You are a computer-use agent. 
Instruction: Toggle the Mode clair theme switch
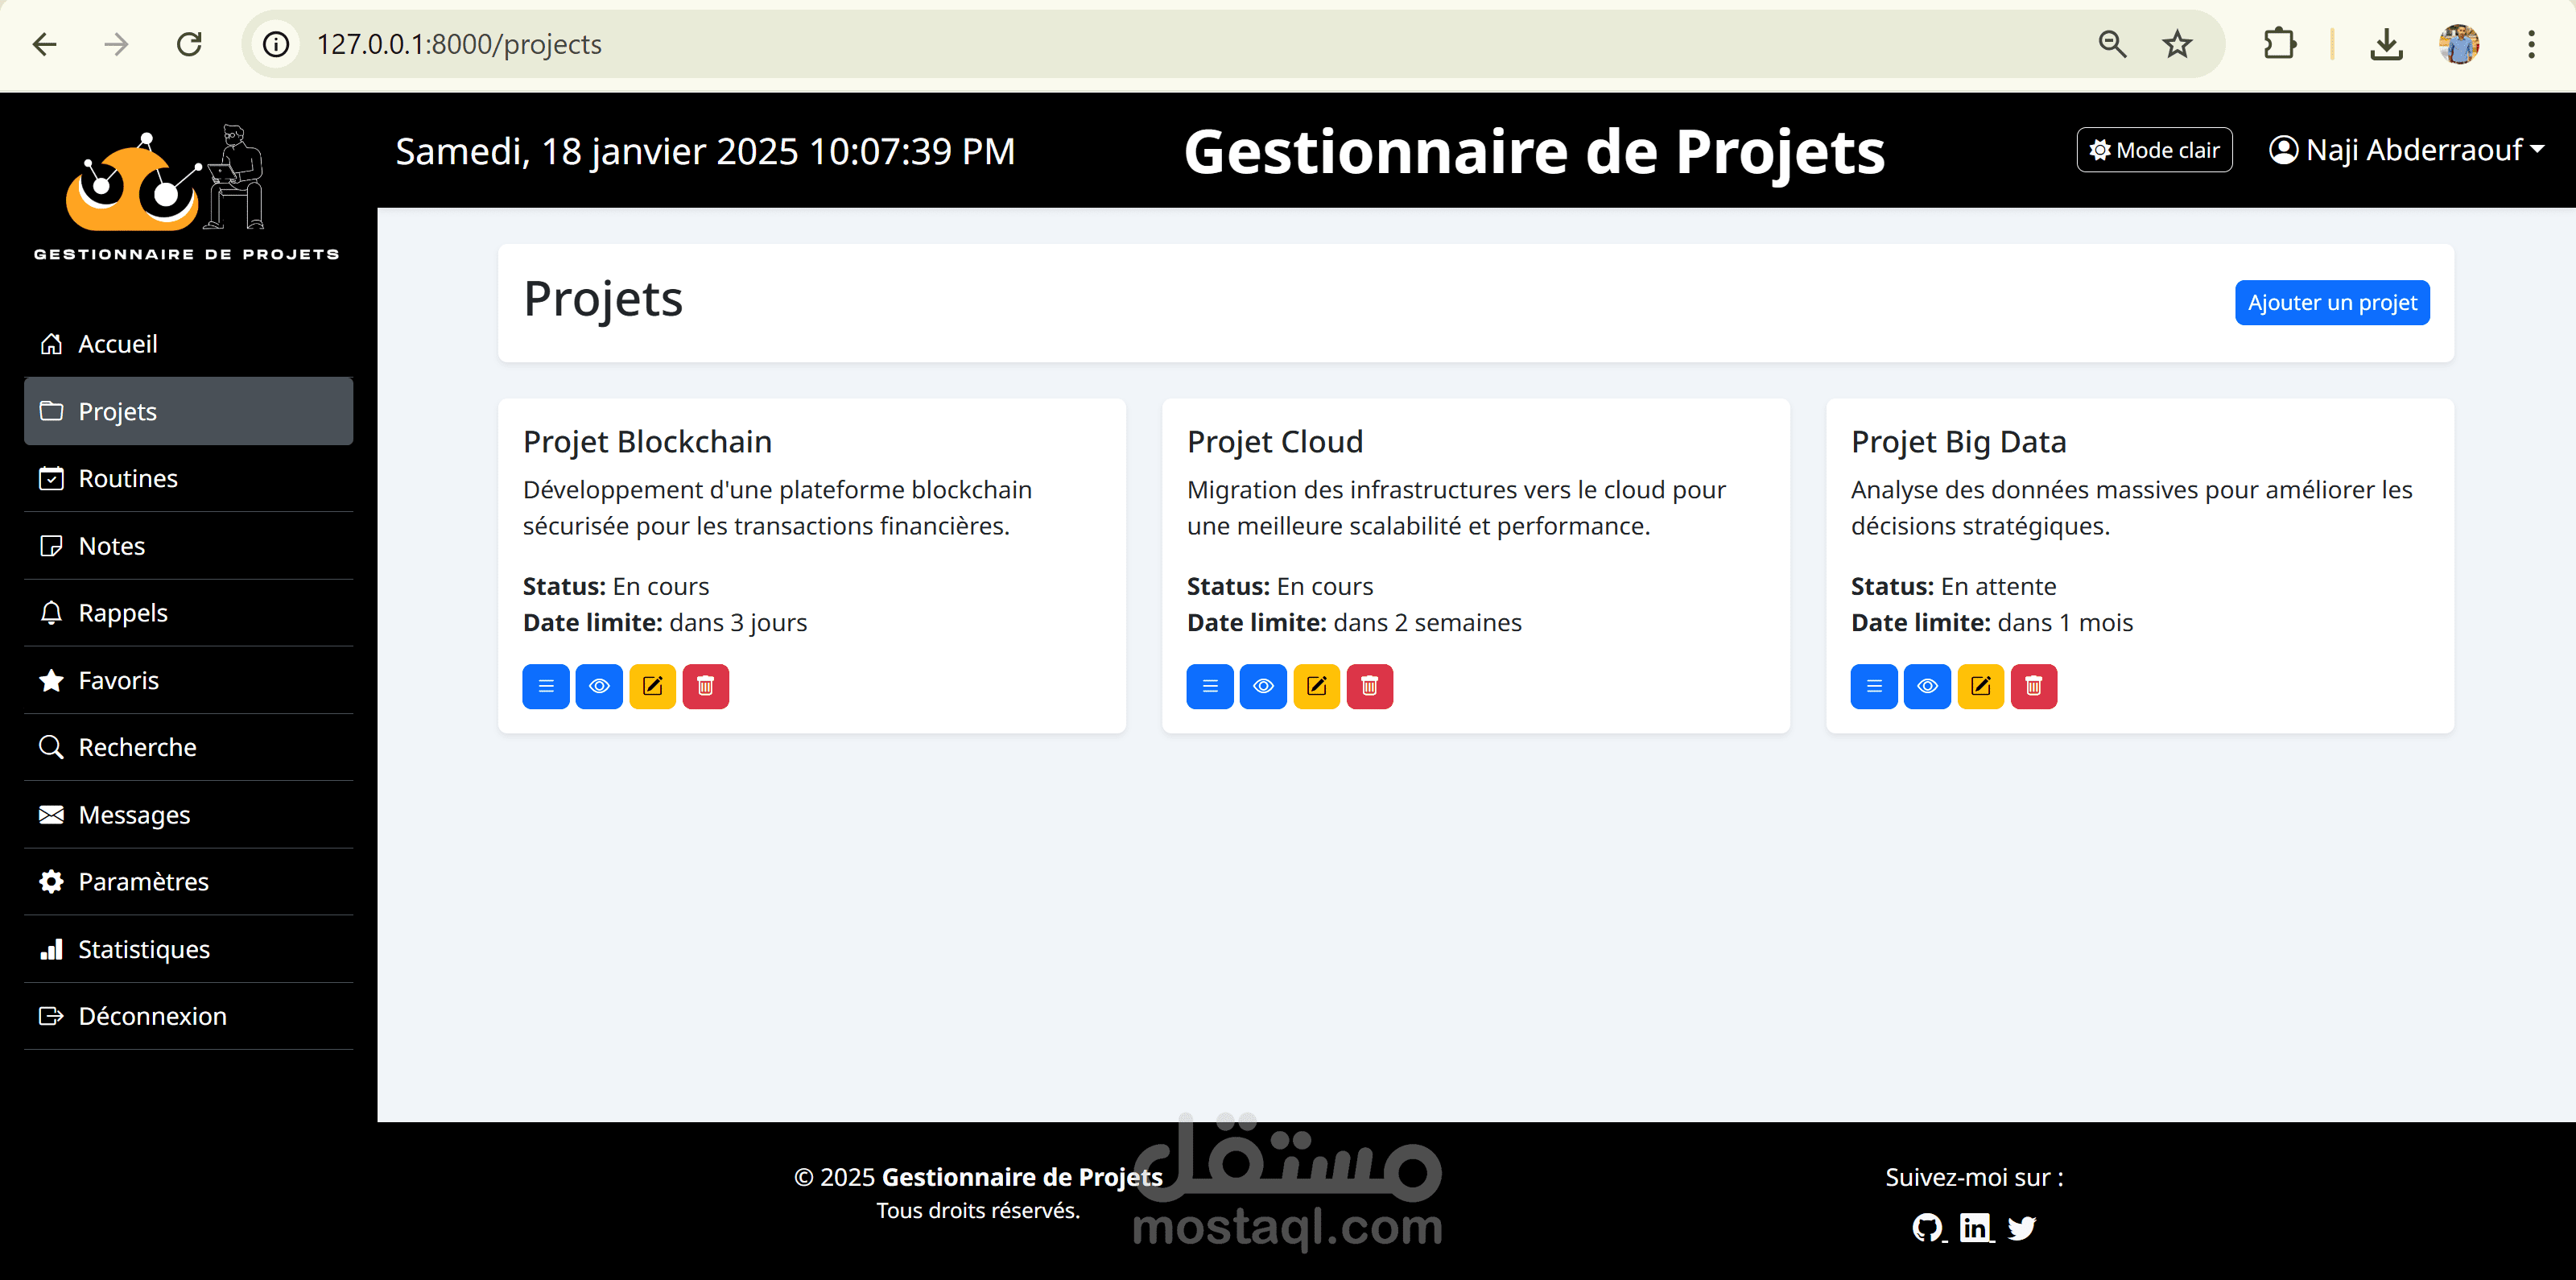click(2153, 150)
